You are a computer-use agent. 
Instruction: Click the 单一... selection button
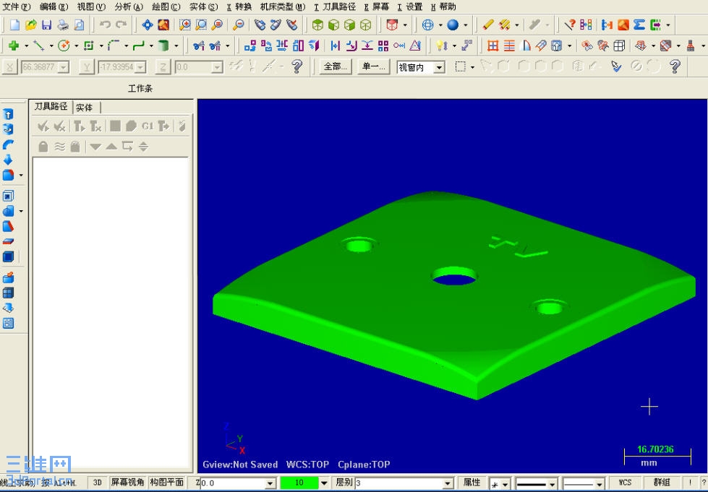373,66
